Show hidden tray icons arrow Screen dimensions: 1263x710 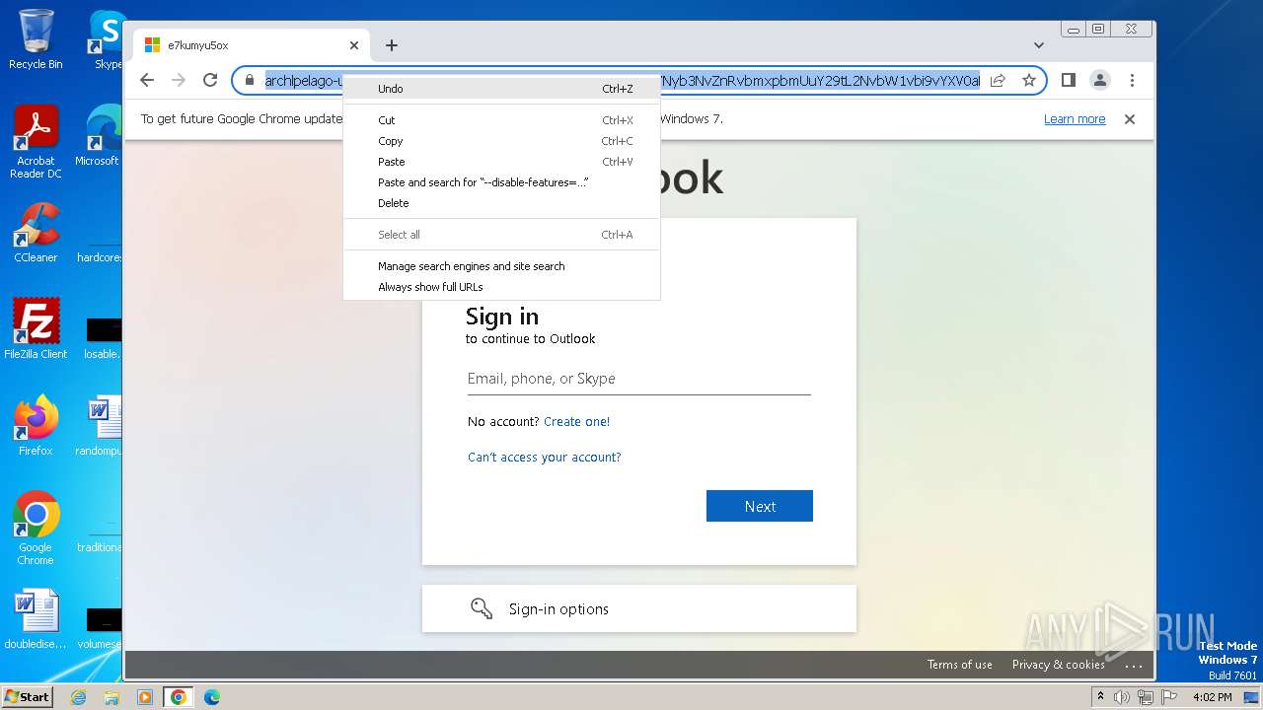click(1100, 697)
